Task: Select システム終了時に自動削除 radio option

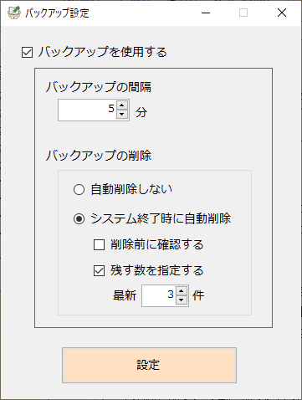Action: tap(79, 219)
